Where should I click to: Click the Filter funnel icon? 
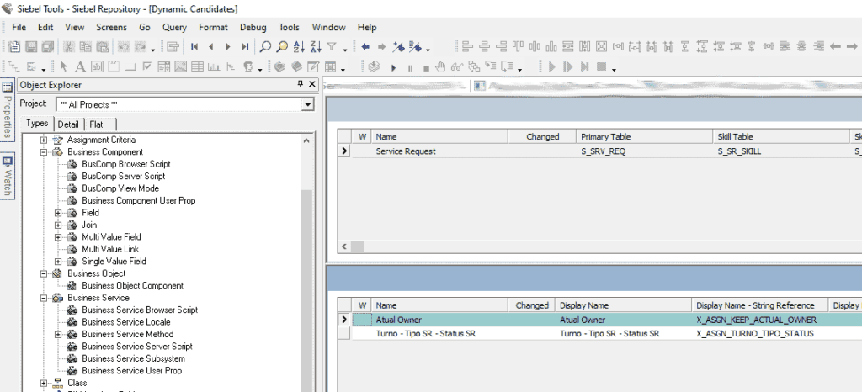point(332,47)
